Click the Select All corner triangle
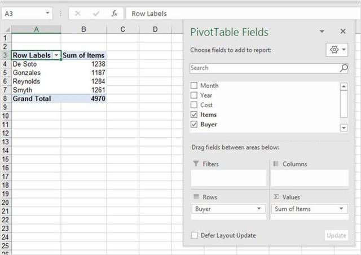 click(x=6, y=29)
